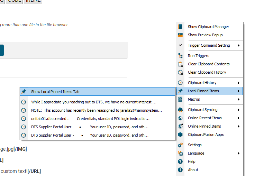Select pinned item starting "While I appreciate"
The image size is (255, 176).
pyautogui.click(x=94, y=102)
